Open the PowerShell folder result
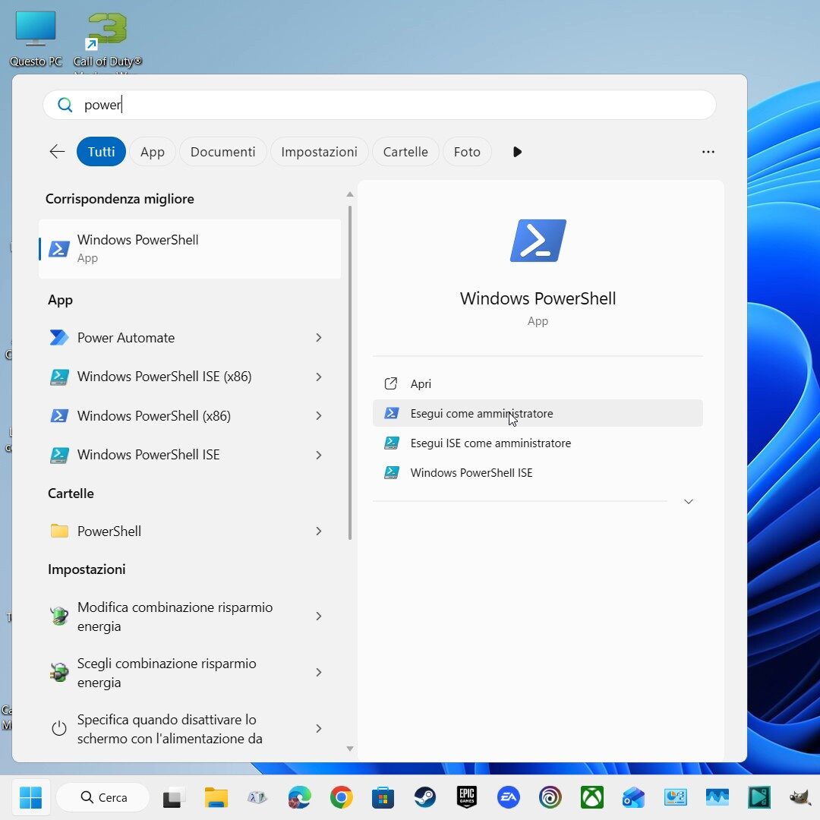The image size is (820, 820). click(x=190, y=531)
